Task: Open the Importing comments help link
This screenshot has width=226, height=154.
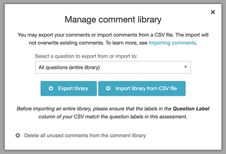Action: click(x=172, y=43)
